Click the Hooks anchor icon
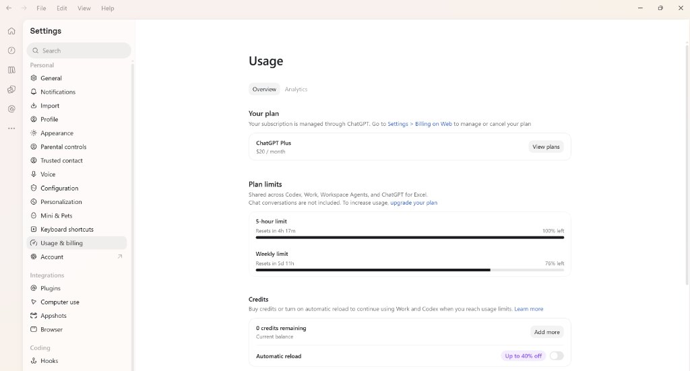The image size is (690, 371). tap(34, 360)
